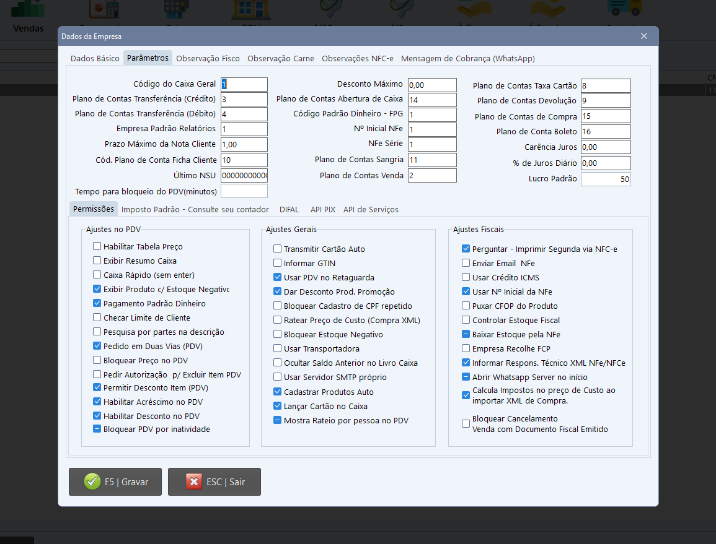Save settings with F5 Gravar button
Screen dimensions: 716x544
coord(116,481)
